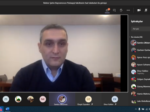This screenshot has height=112, width=150.
Task: Collapse the 'Bu iclasda (26)' section
Action: (x=130, y=37)
